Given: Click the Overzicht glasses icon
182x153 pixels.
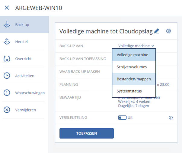Looking at the screenshot, I should click(7, 58).
